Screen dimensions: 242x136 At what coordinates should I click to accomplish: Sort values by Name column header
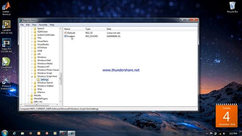(74, 29)
